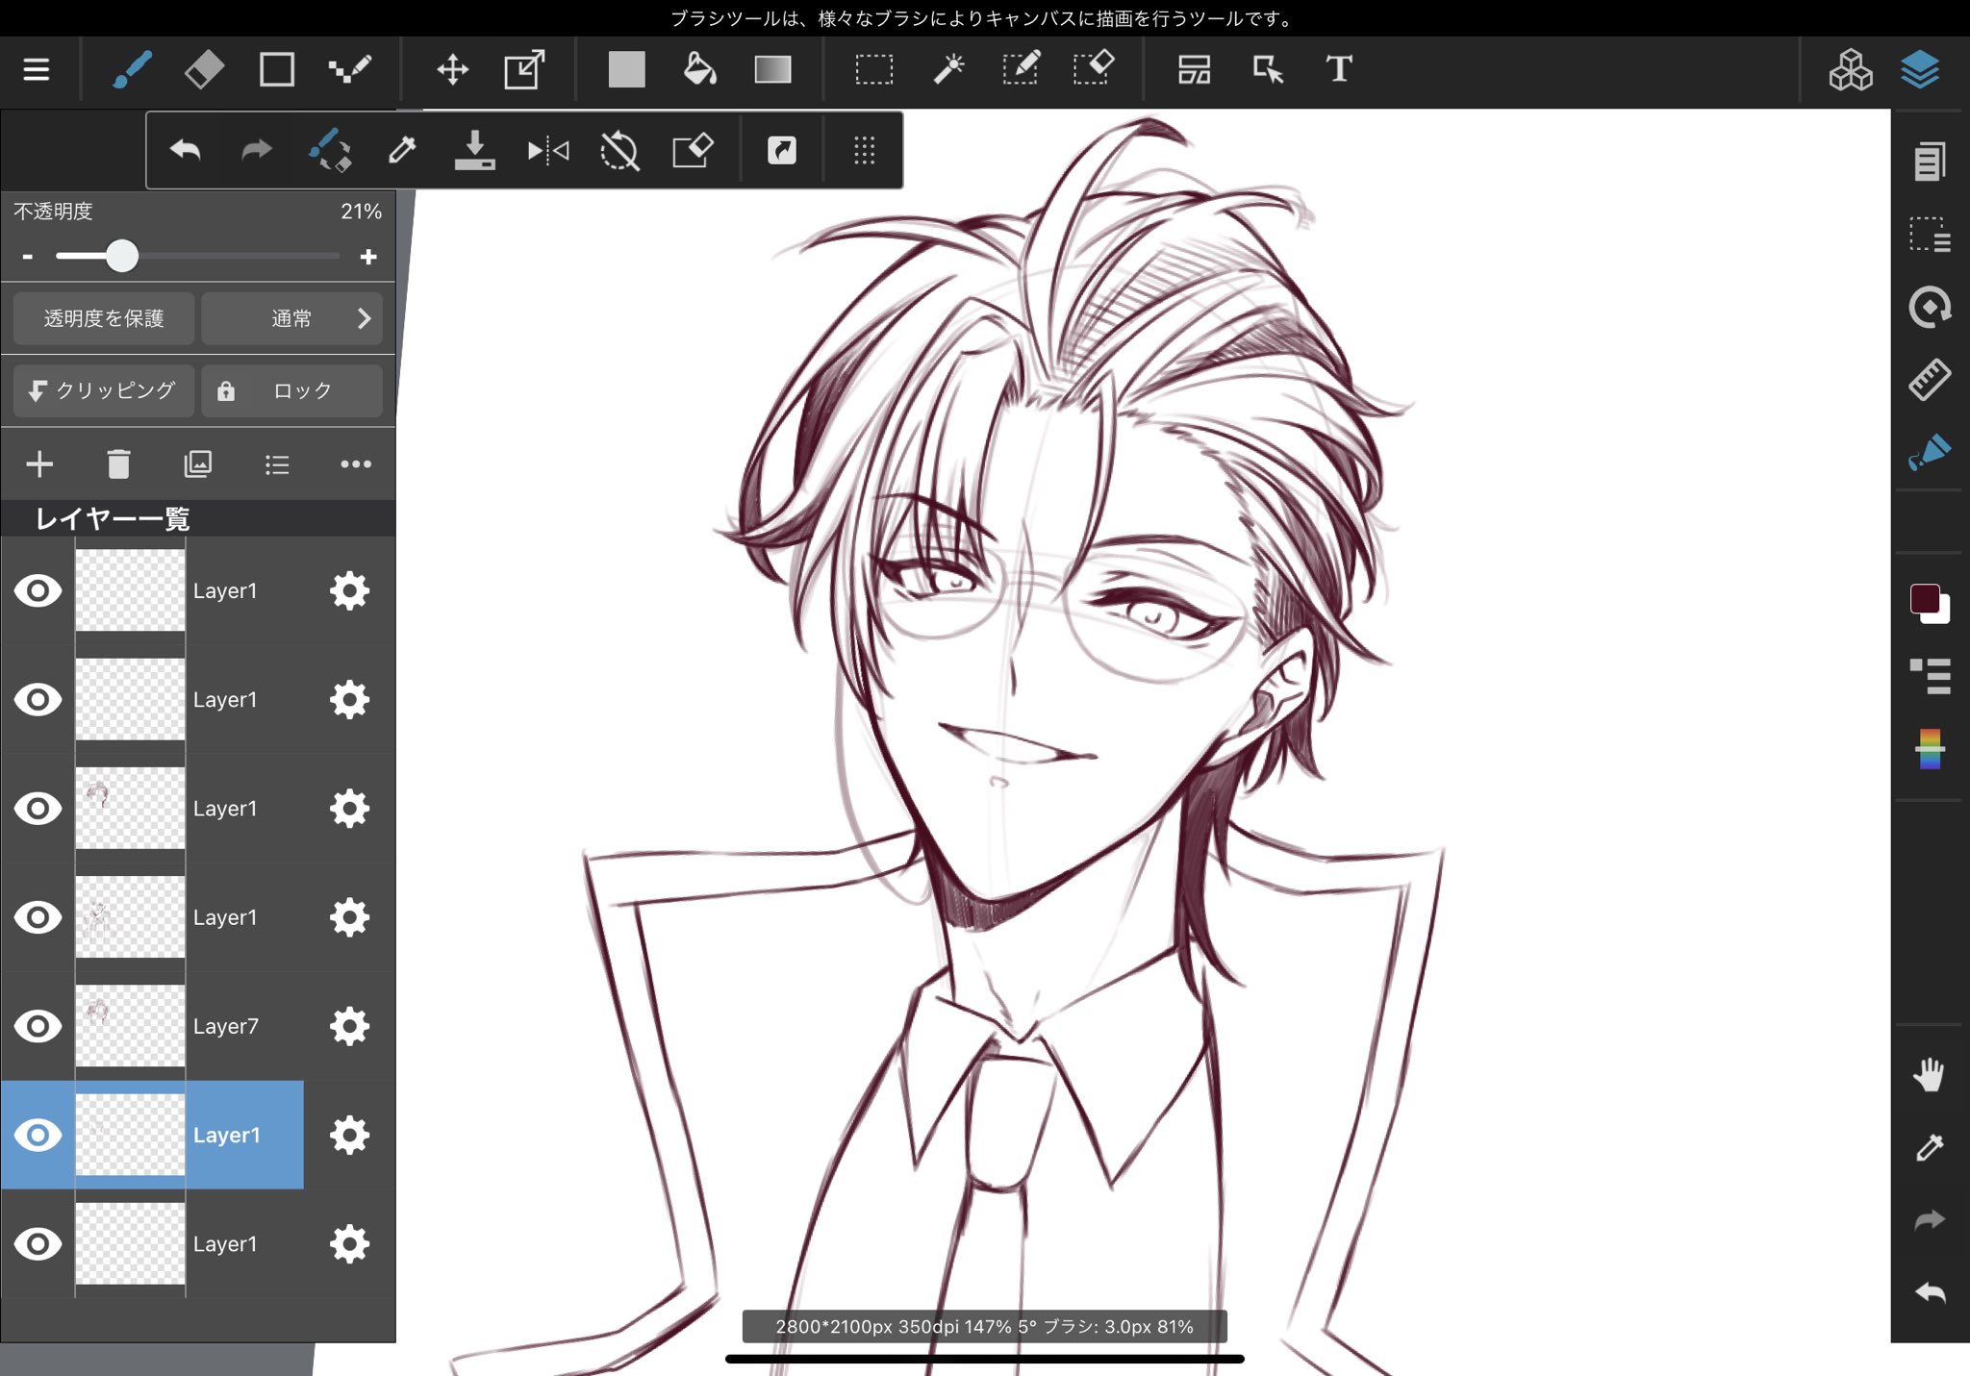The width and height of the screenshot is (1970, 1376).
Task: Click the flip canvas horizontally icon
Action: (x=548, y=151)
